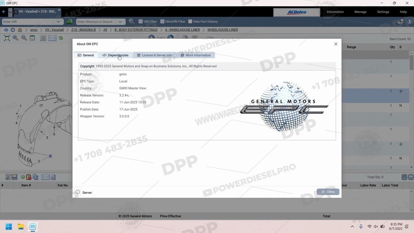
Task: Minimize the shopping list panel
Action: [404, 177]
